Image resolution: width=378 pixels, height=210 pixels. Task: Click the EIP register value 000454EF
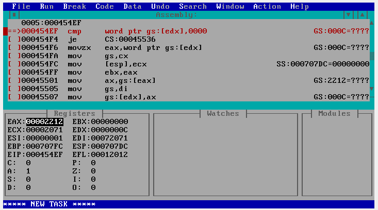pyautogui.click(x=44, y=155)
